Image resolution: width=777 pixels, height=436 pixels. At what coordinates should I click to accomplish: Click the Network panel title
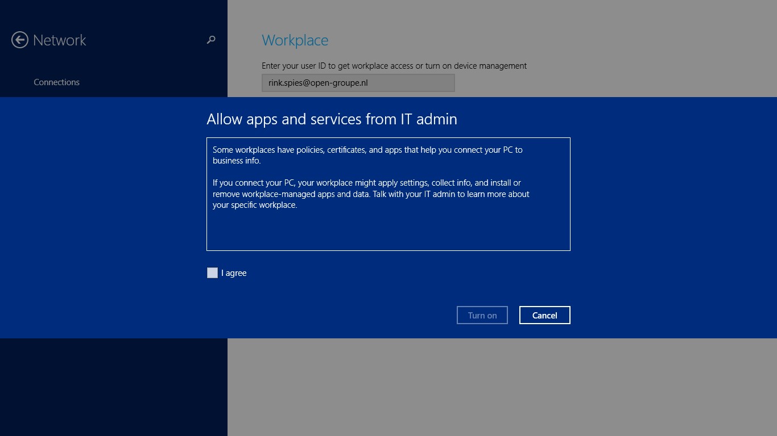pyautogui.click(x=60, y=40)
